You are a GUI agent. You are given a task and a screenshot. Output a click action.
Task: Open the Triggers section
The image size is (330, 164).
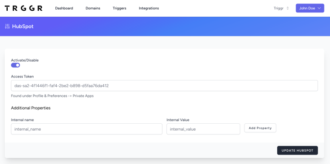click(119, 8)
